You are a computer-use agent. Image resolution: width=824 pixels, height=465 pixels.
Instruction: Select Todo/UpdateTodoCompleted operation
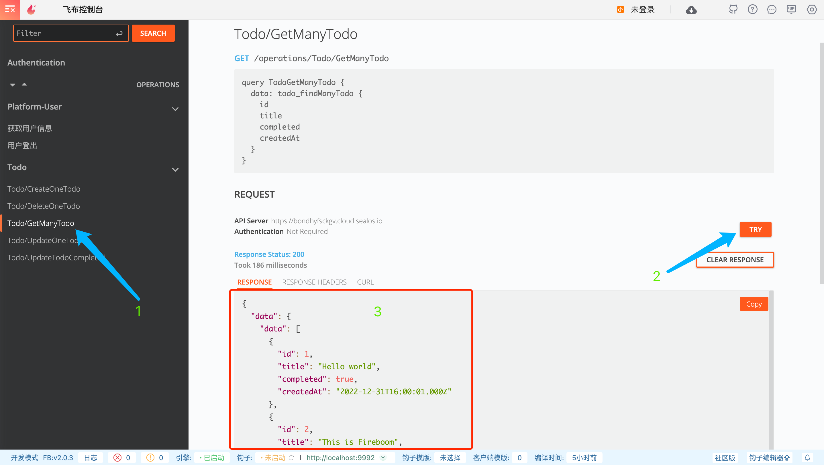tap(56, 258)
